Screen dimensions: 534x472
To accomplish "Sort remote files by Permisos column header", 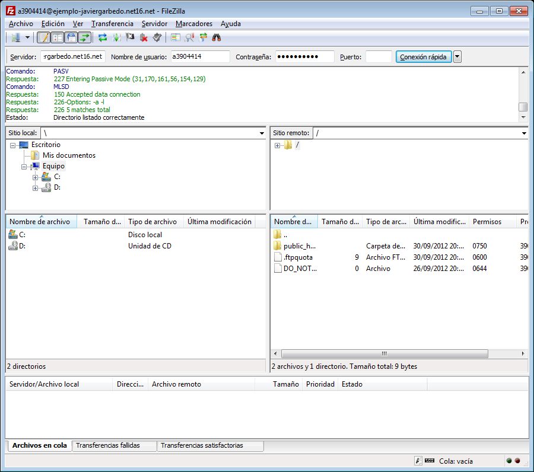I will tap(487, 222).
